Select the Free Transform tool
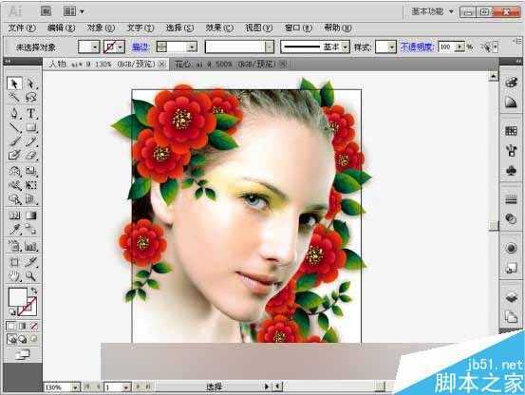The width and height of the screenshot is (525, 395). 30,185
